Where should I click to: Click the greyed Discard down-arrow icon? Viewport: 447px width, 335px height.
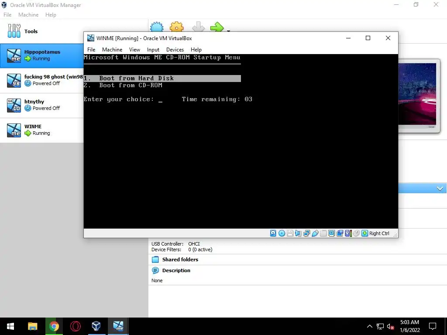199,27
